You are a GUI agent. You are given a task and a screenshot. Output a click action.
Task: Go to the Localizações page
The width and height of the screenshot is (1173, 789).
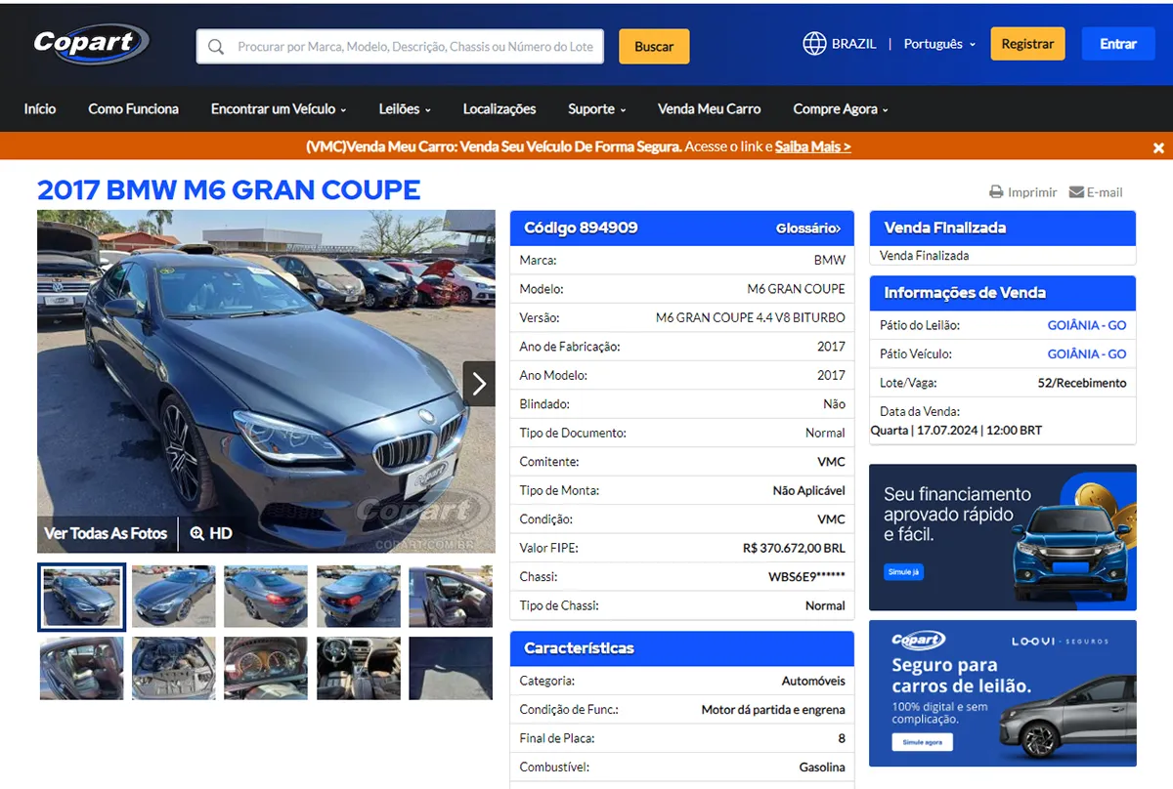point(500,109)
